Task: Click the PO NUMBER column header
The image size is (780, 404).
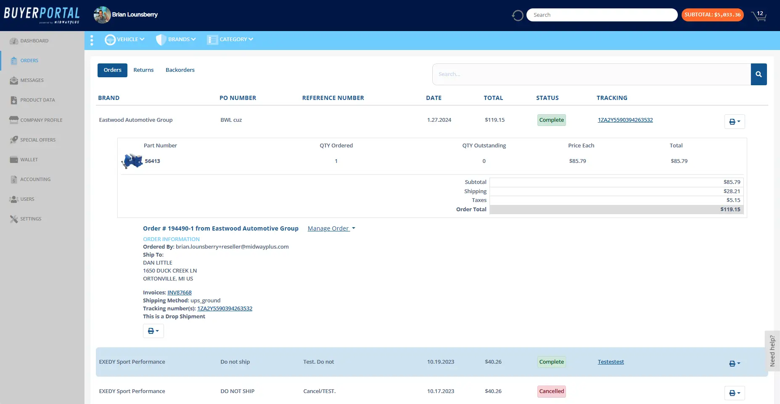Action: click(x=238, y=98)
